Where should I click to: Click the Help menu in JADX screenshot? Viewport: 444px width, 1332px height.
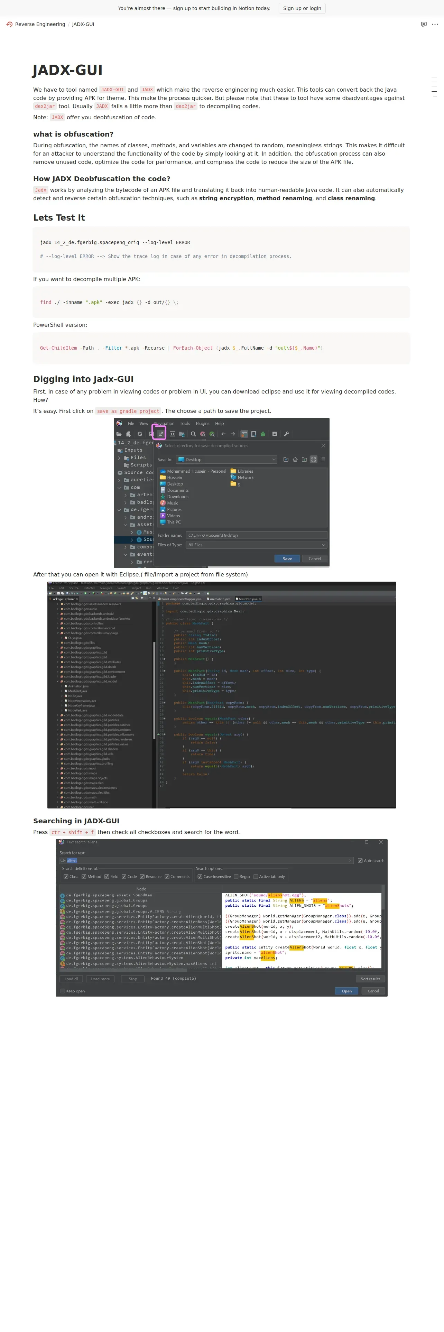pyautogui.click(x=220, y=424)
